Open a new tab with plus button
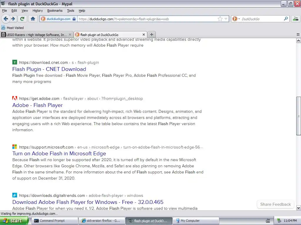The width and height of the screenshot is (301, 225). tap(151, 35)
